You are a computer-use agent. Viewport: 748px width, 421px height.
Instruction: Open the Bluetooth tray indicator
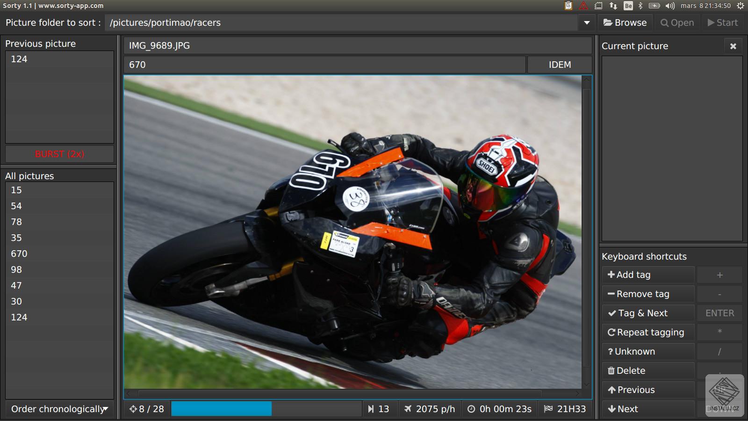pyautogui.click(x=640, y=6)
